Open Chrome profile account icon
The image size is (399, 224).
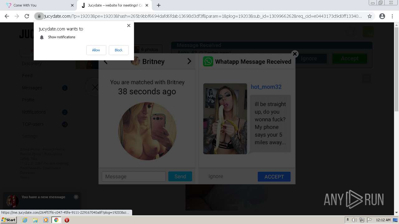pyautogui.click(x=382, y=16)
